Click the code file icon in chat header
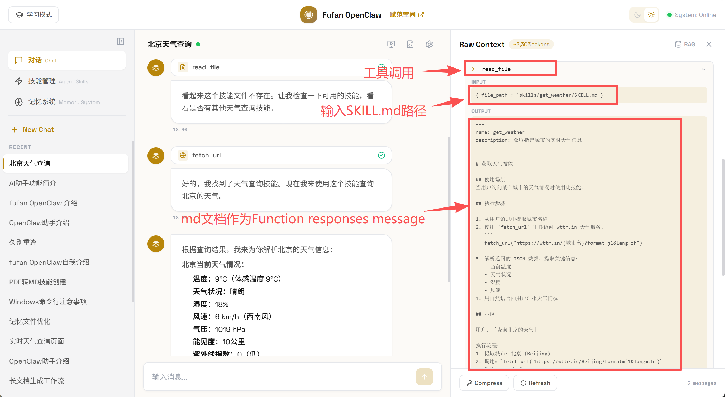This screenshot has width=725, height=397. (x=410, y=44)
